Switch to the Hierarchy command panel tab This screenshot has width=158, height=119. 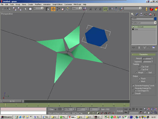(x=141, y=14)
